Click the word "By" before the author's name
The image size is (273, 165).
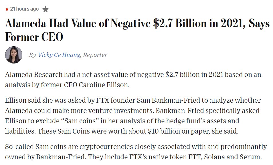click(32, 55)
